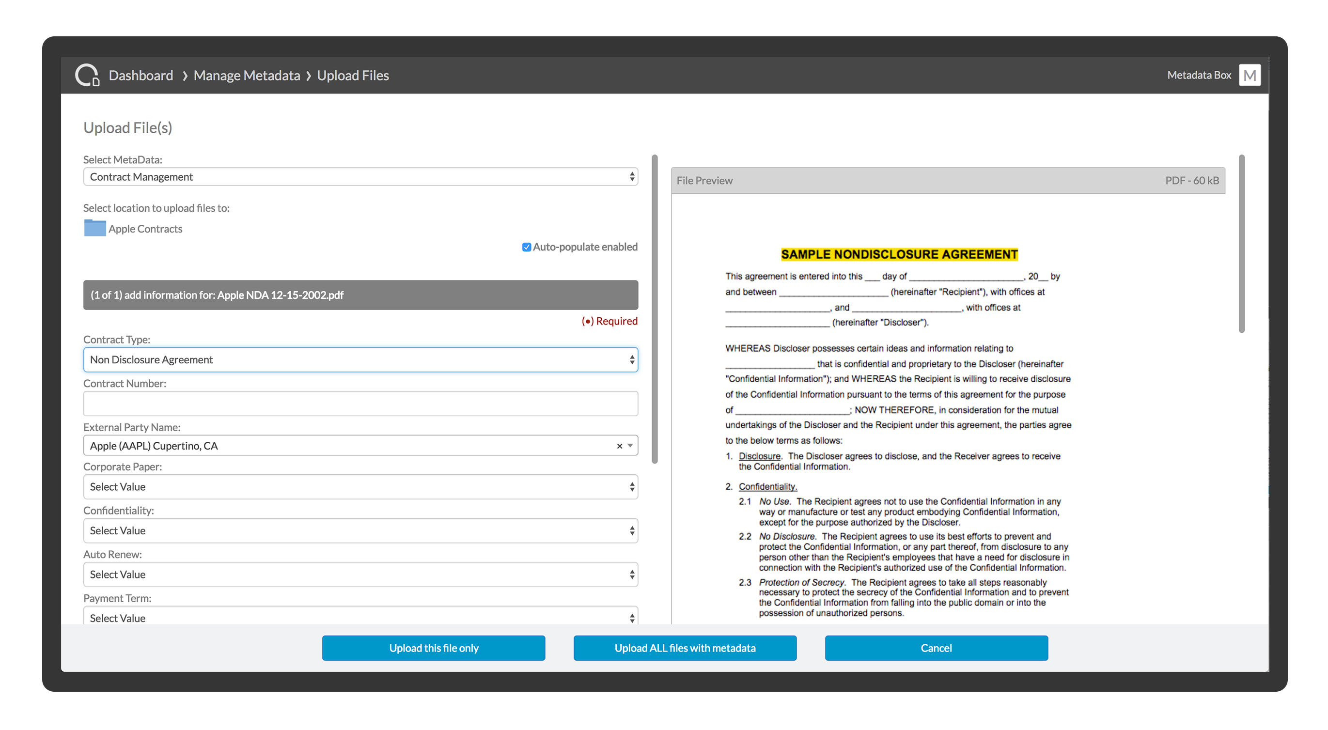Go to Manage Metadata breadcrumb
The width and height of the screenshot is (1328, 730).
pyautogui.click(x=247, y=75)
